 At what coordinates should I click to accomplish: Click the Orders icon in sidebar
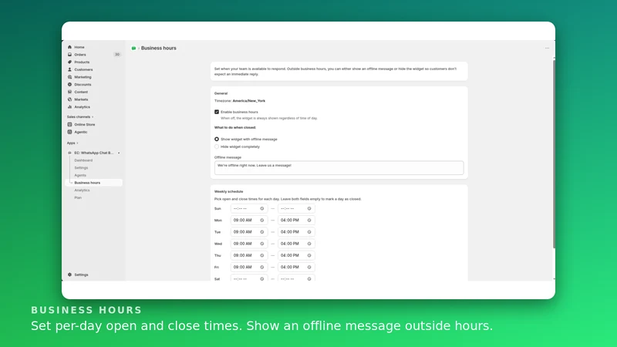(69, 55)
